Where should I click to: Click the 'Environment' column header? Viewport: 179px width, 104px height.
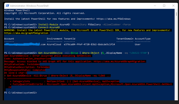54,39
